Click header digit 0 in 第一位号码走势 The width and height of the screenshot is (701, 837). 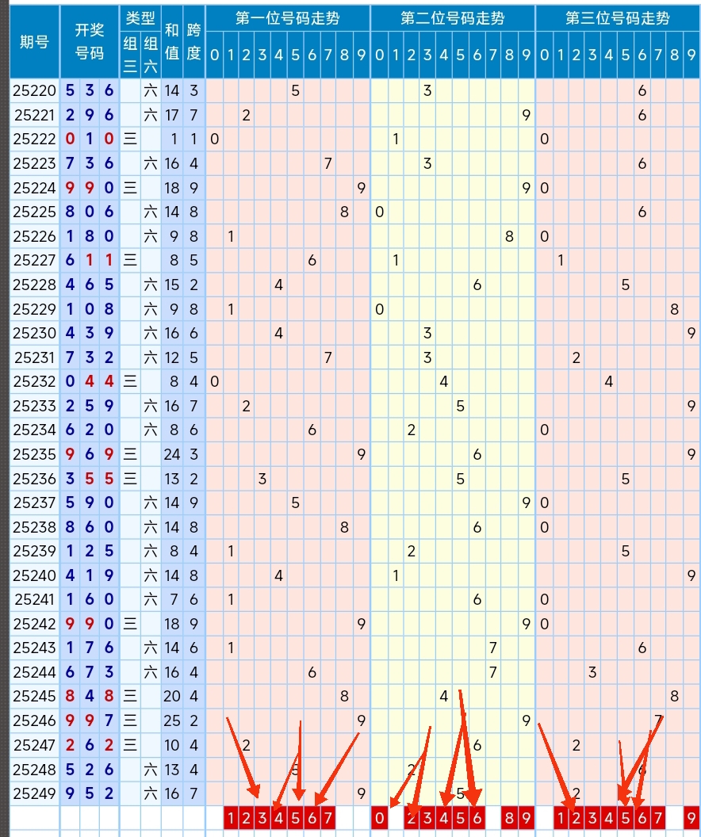[214, 55]
